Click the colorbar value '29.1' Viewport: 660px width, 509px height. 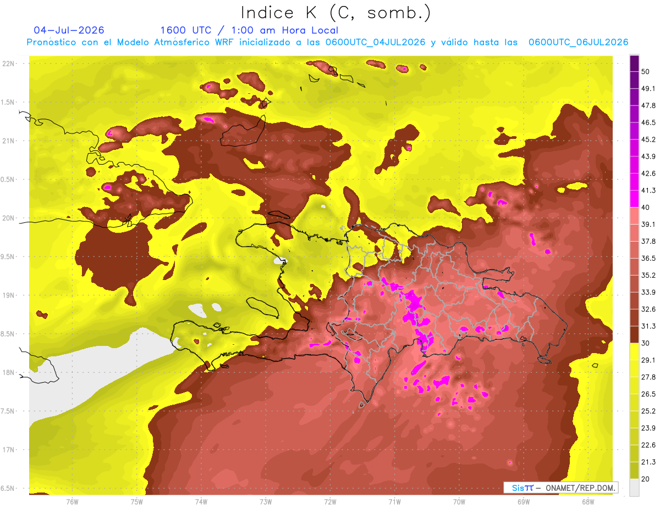point(648,360)
